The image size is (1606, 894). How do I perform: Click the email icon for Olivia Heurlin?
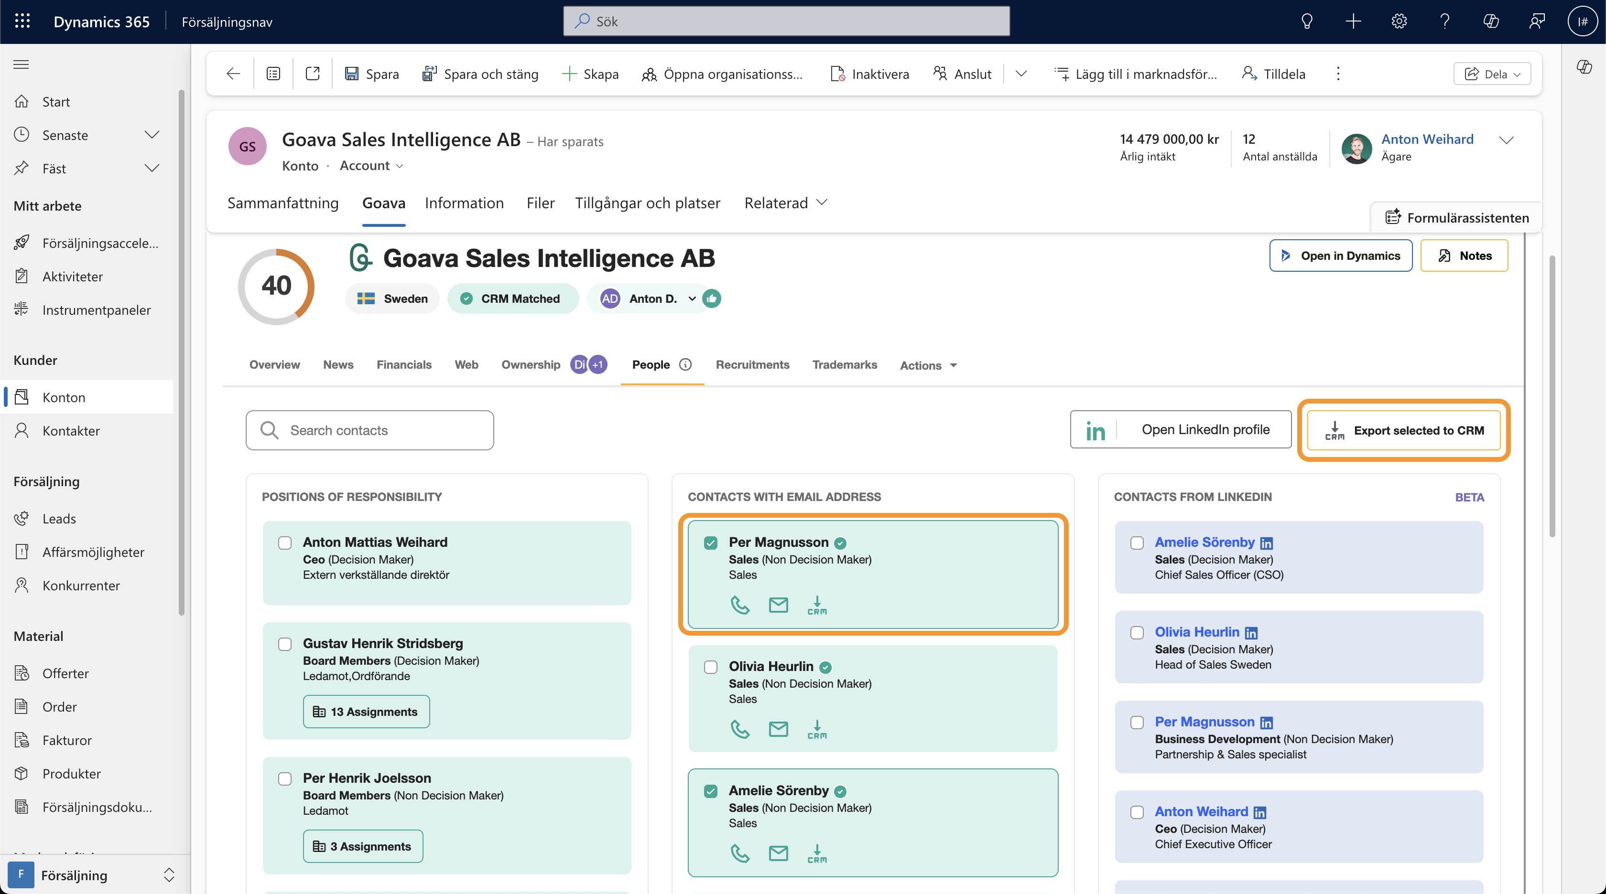click(x=778, y=729)
